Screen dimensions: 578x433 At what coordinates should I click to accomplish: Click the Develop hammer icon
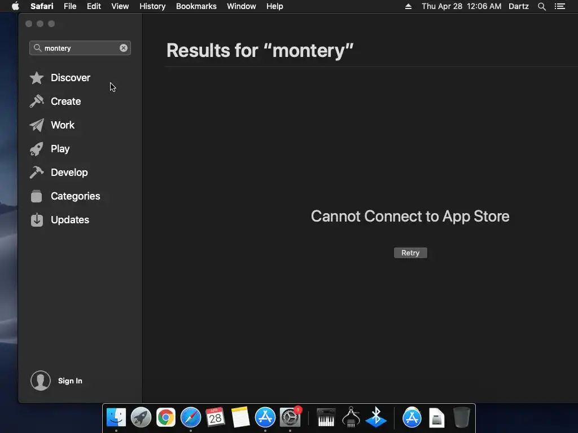tap(37, 173)
